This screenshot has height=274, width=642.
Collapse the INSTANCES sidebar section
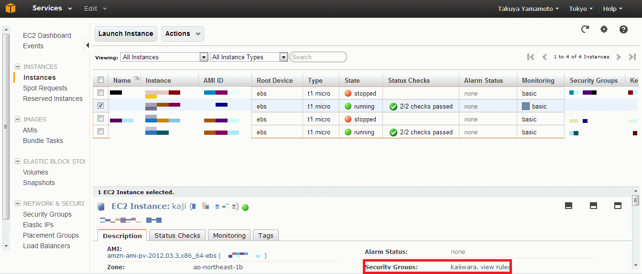(x=18, y=67)
